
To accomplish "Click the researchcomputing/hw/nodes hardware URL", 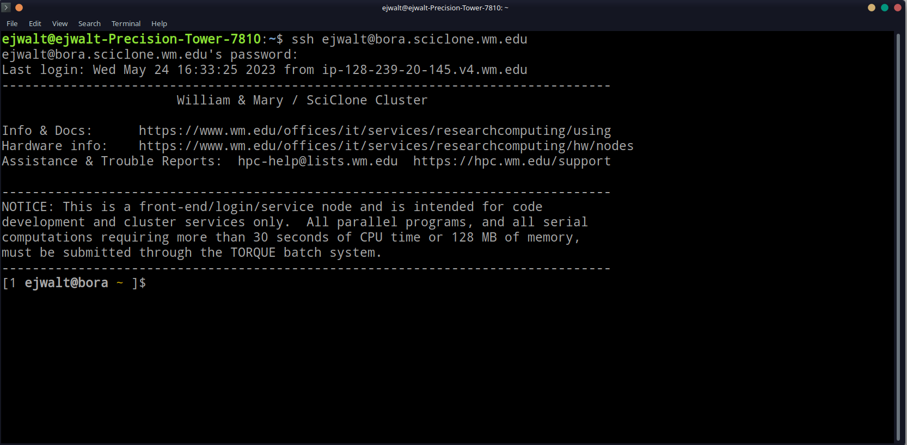I will coord(386,146).
